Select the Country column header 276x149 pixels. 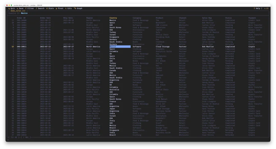[x=113, y=18]
